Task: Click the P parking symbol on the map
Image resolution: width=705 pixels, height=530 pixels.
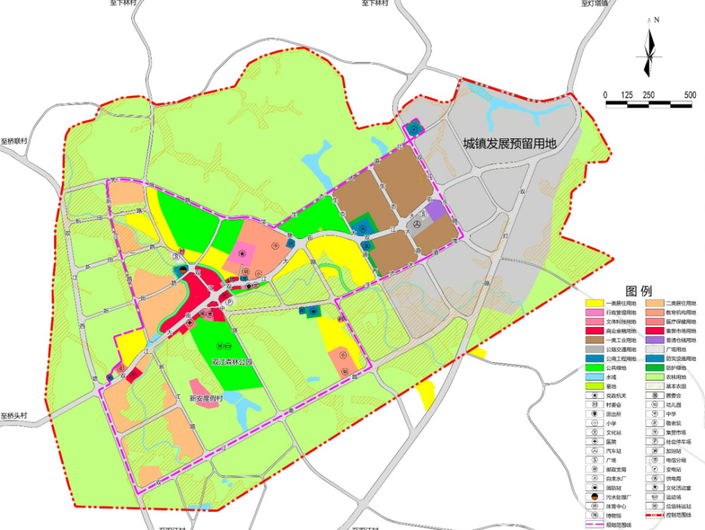Action: coord(229,302)
